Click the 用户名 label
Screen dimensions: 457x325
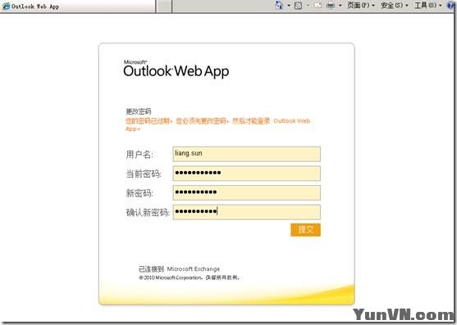(139, 155)
